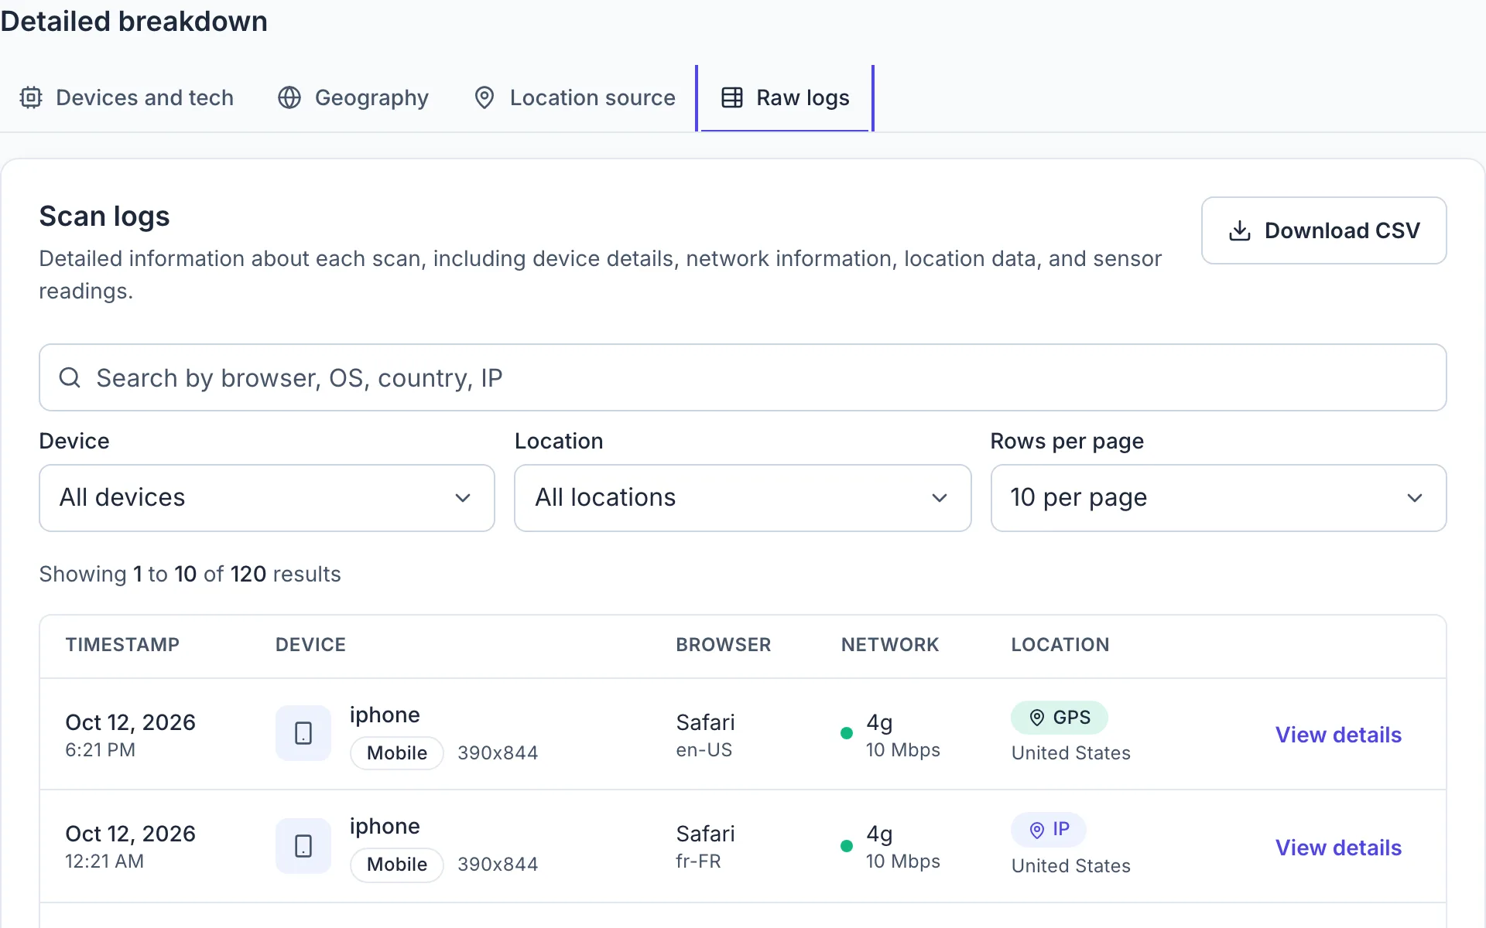Switch to the Geography tab
Image resolution: width=1486 pixels, height=928 pixels.
click(x=353, y=98)
